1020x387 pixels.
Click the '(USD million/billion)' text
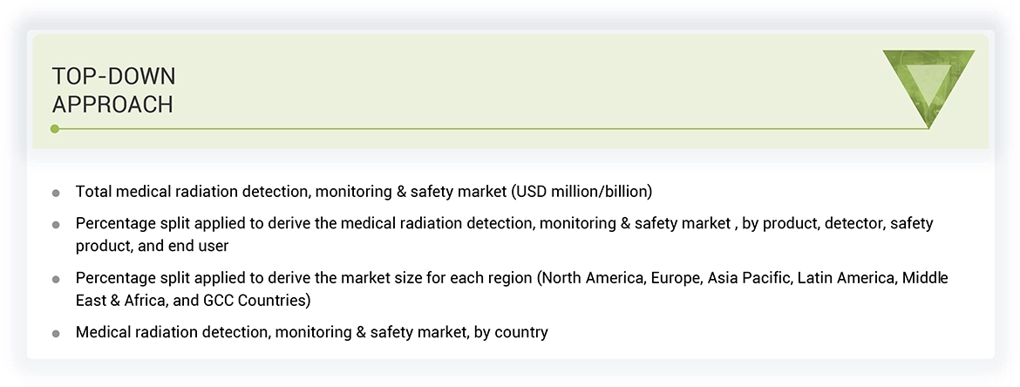point(581,191)
